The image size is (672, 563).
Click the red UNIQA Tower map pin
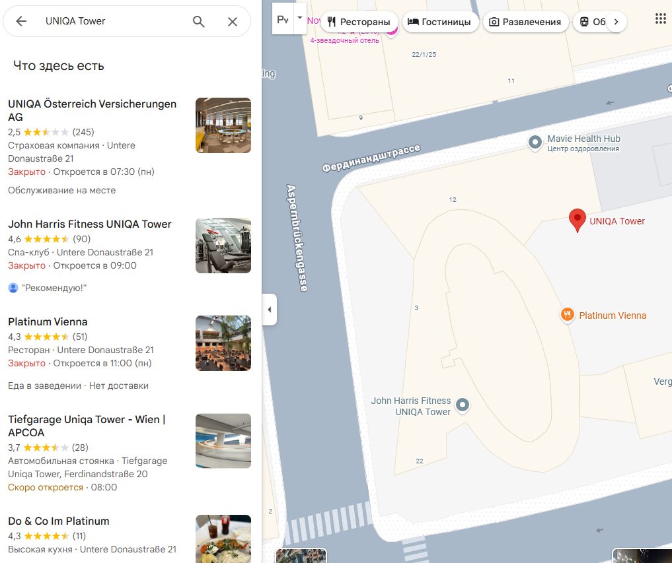click(x=578, y=220)
